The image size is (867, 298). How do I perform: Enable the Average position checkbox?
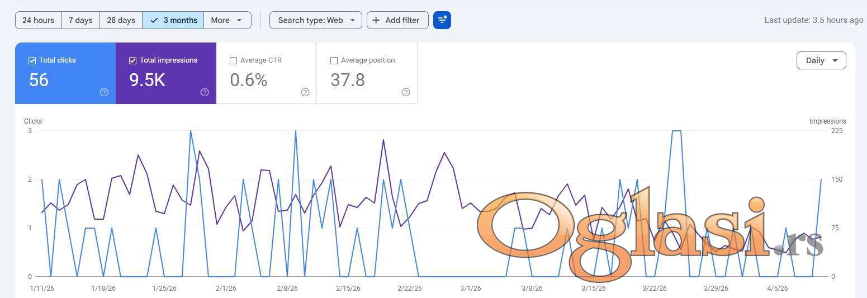pos(334,60)
